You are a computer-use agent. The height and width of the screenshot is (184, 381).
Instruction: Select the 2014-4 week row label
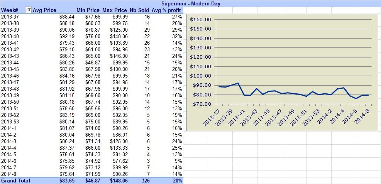pos(9,148)
